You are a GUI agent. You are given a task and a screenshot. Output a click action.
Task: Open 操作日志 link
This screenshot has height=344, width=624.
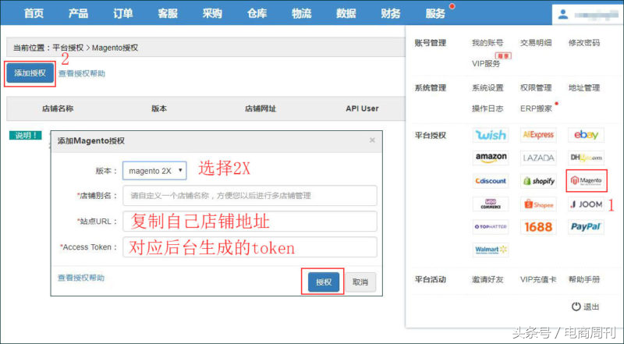point(487,108)
